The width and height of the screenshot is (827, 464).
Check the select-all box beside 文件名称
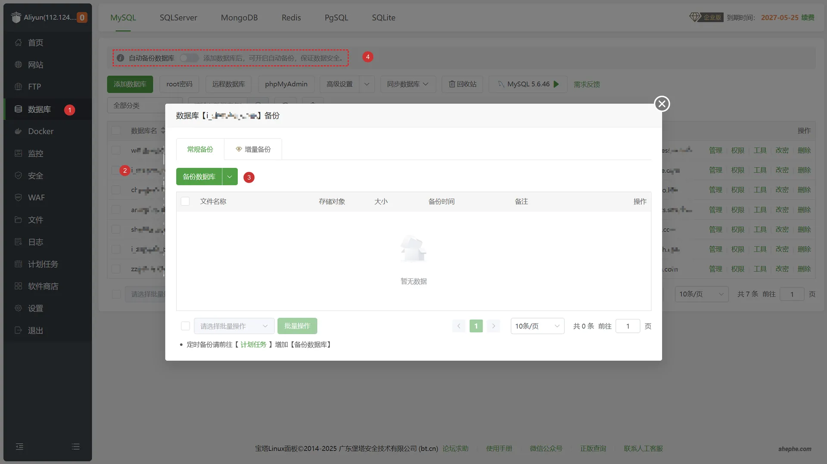point(185,201)
